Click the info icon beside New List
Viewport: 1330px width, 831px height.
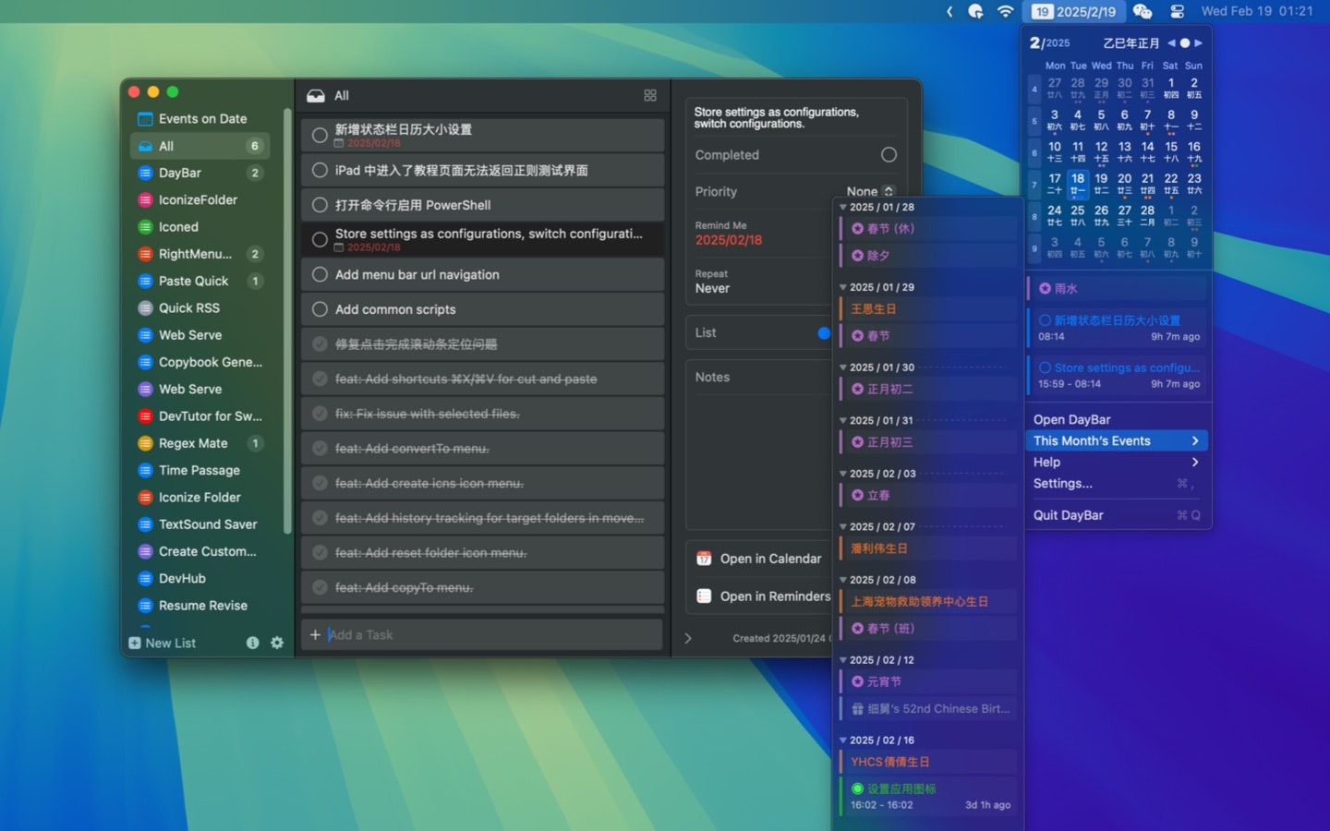[x=252, y=643]
